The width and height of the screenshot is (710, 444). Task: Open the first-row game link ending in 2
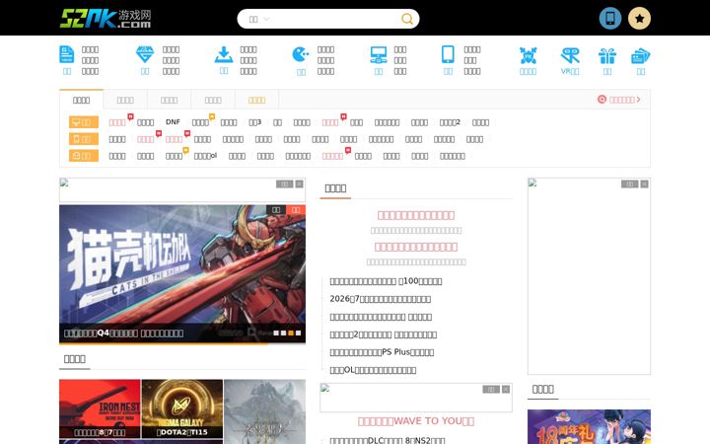pyautogui.click(x=450, y=122)
